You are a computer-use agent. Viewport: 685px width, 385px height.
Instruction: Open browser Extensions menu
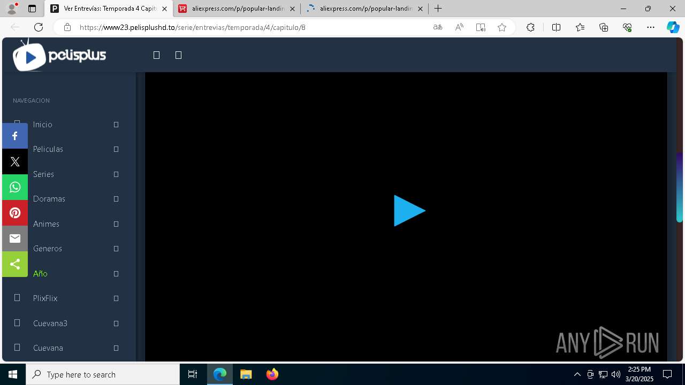coord(530,27)
